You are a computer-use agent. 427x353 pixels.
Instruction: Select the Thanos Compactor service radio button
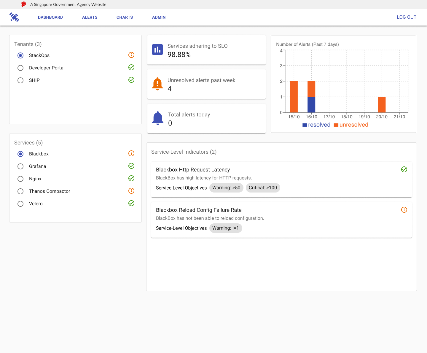click(x=20, y=191)
